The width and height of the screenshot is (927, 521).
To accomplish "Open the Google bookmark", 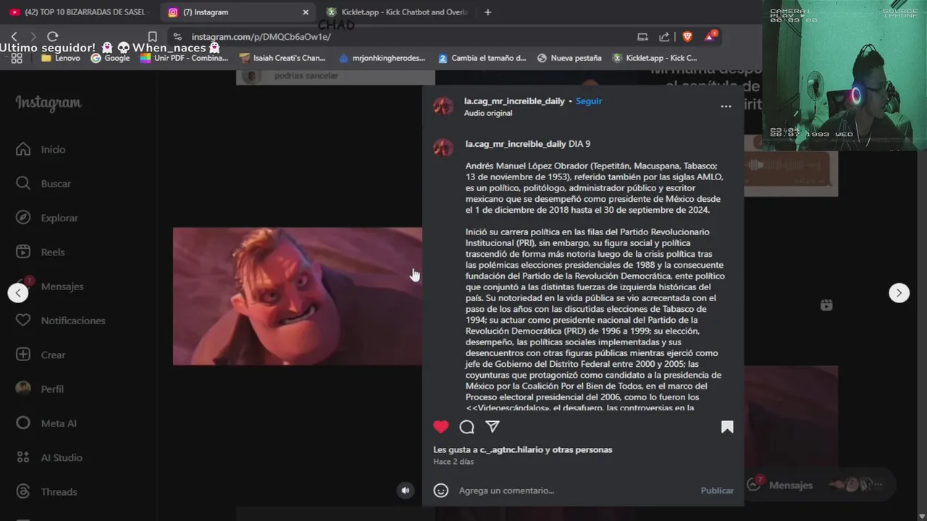I will pyautogui.click(x=110, y=58).
